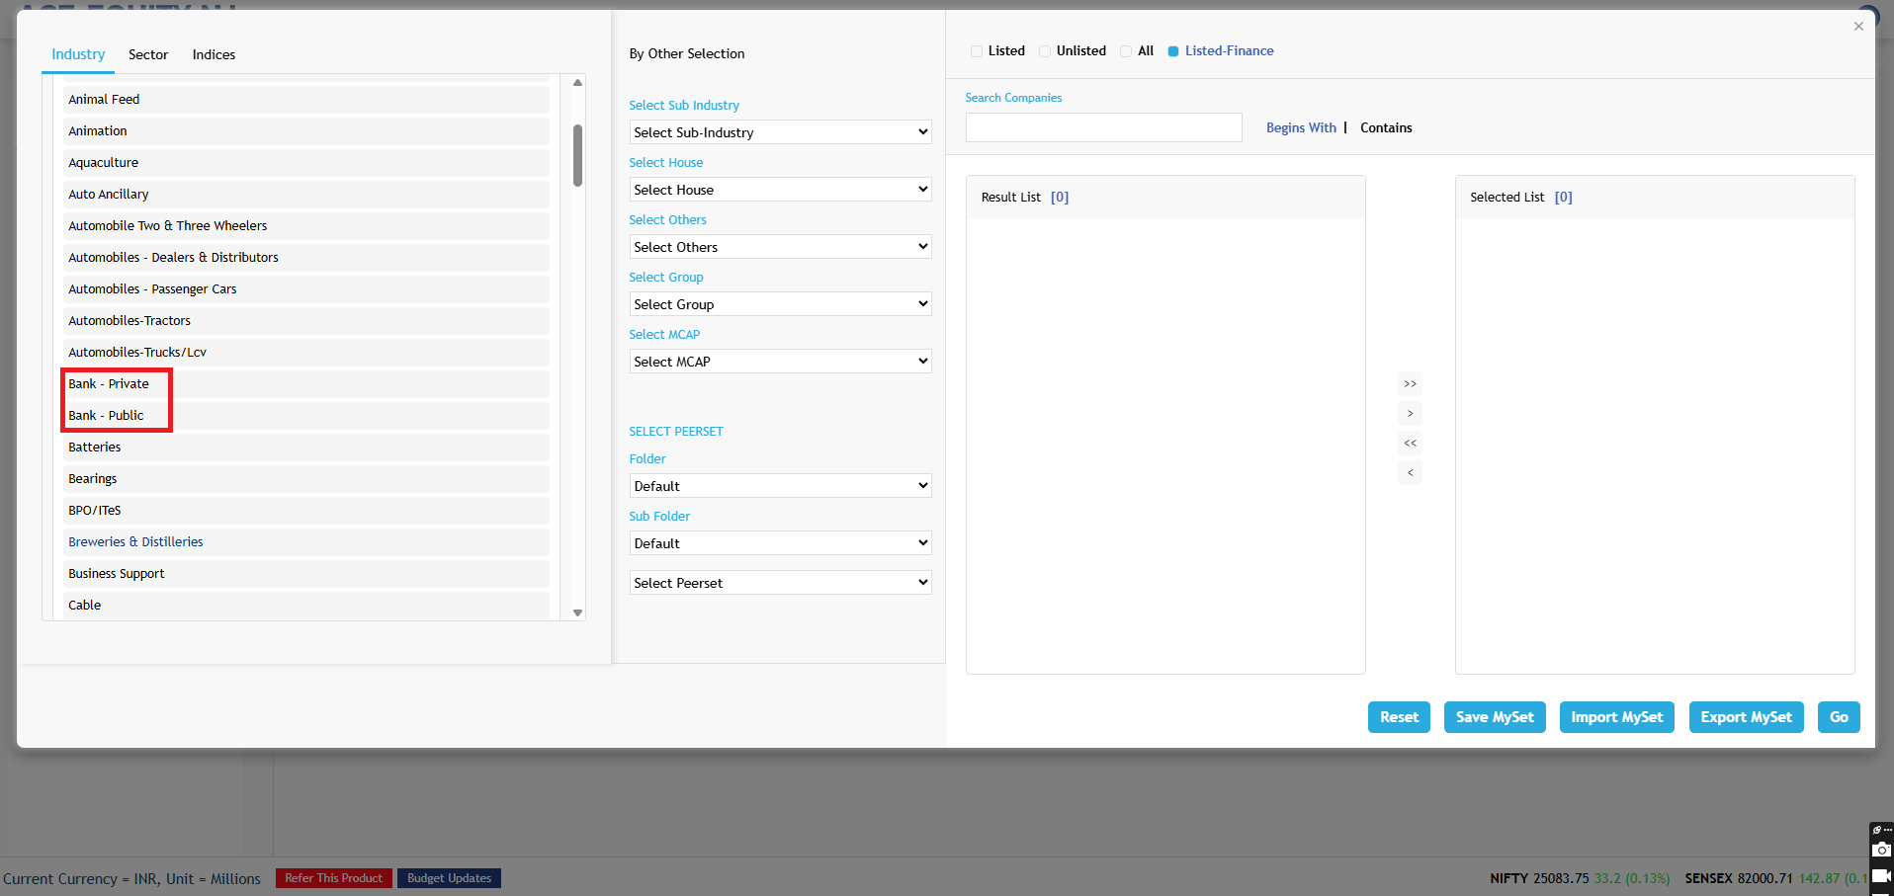The height and width of the screenshot is (896, 1894).
Task: Switch to the Indices tab
Action: [x=214, y=54]
